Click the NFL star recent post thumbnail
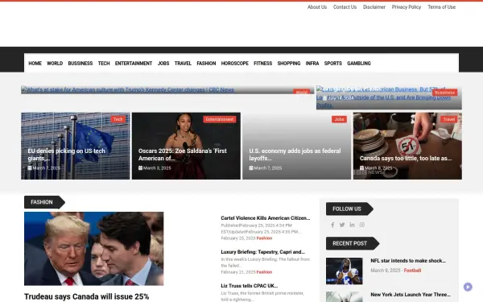 click(x=344, y=271)
